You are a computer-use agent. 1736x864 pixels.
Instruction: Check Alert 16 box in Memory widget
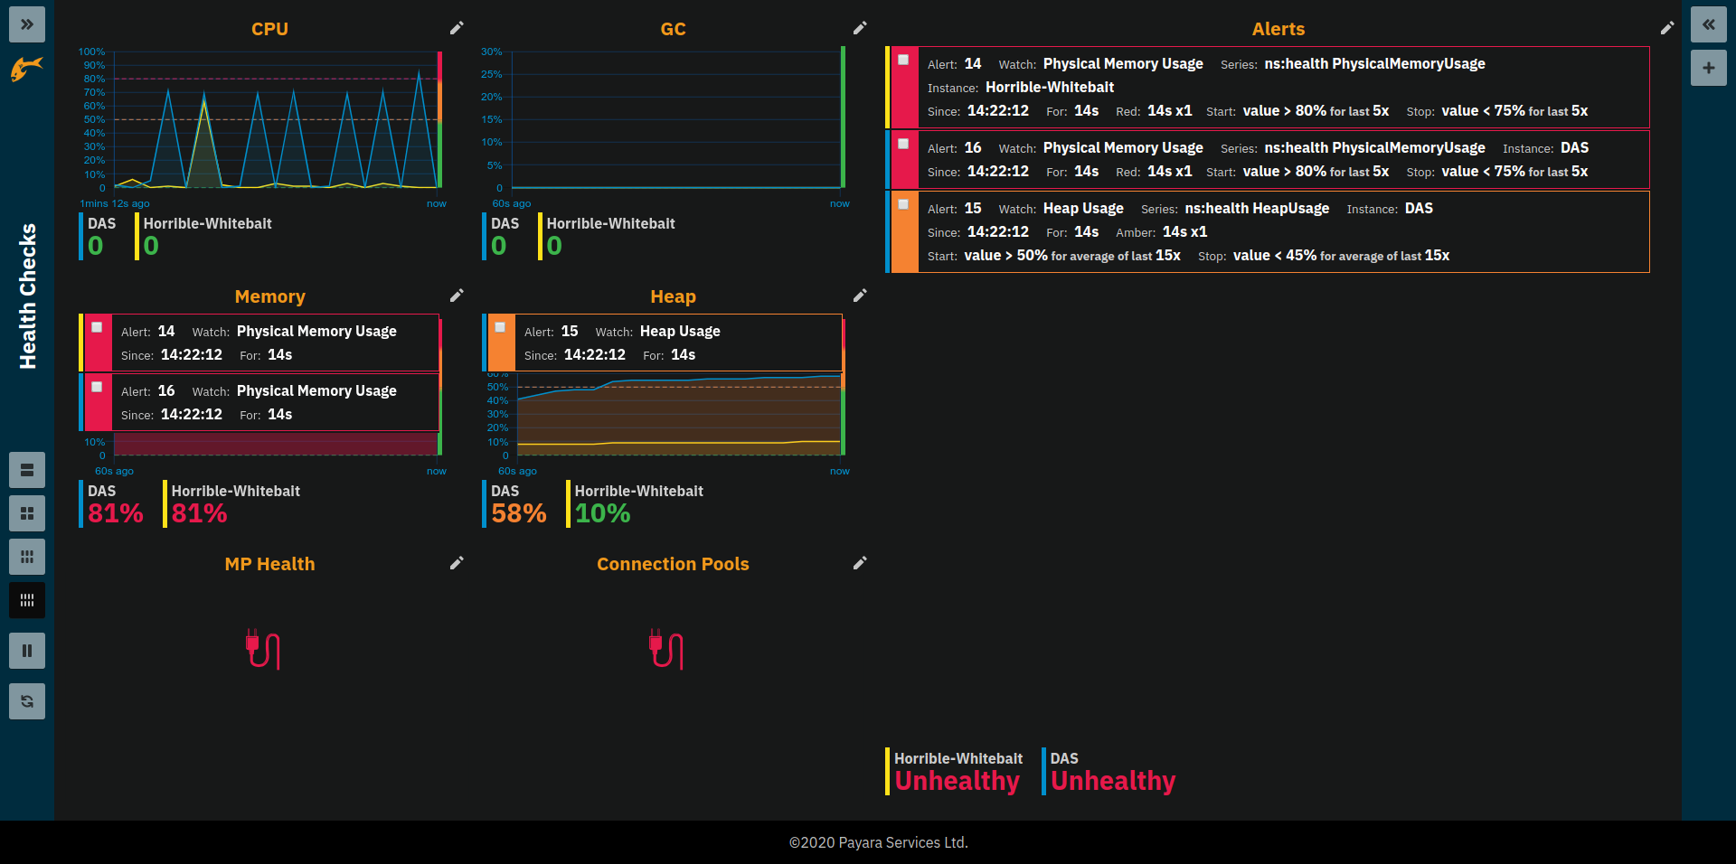tap(97, 387)
